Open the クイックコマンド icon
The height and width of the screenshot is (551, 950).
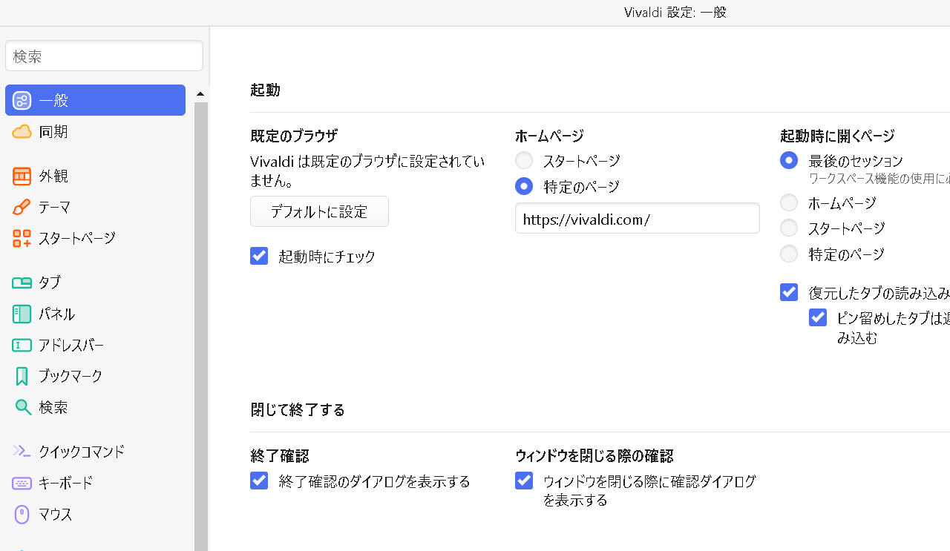[x=22, y=452]
